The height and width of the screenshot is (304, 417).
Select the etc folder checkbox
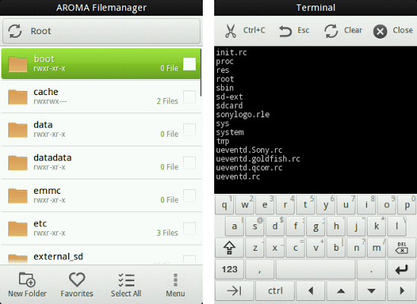click(x=190, y=229)
